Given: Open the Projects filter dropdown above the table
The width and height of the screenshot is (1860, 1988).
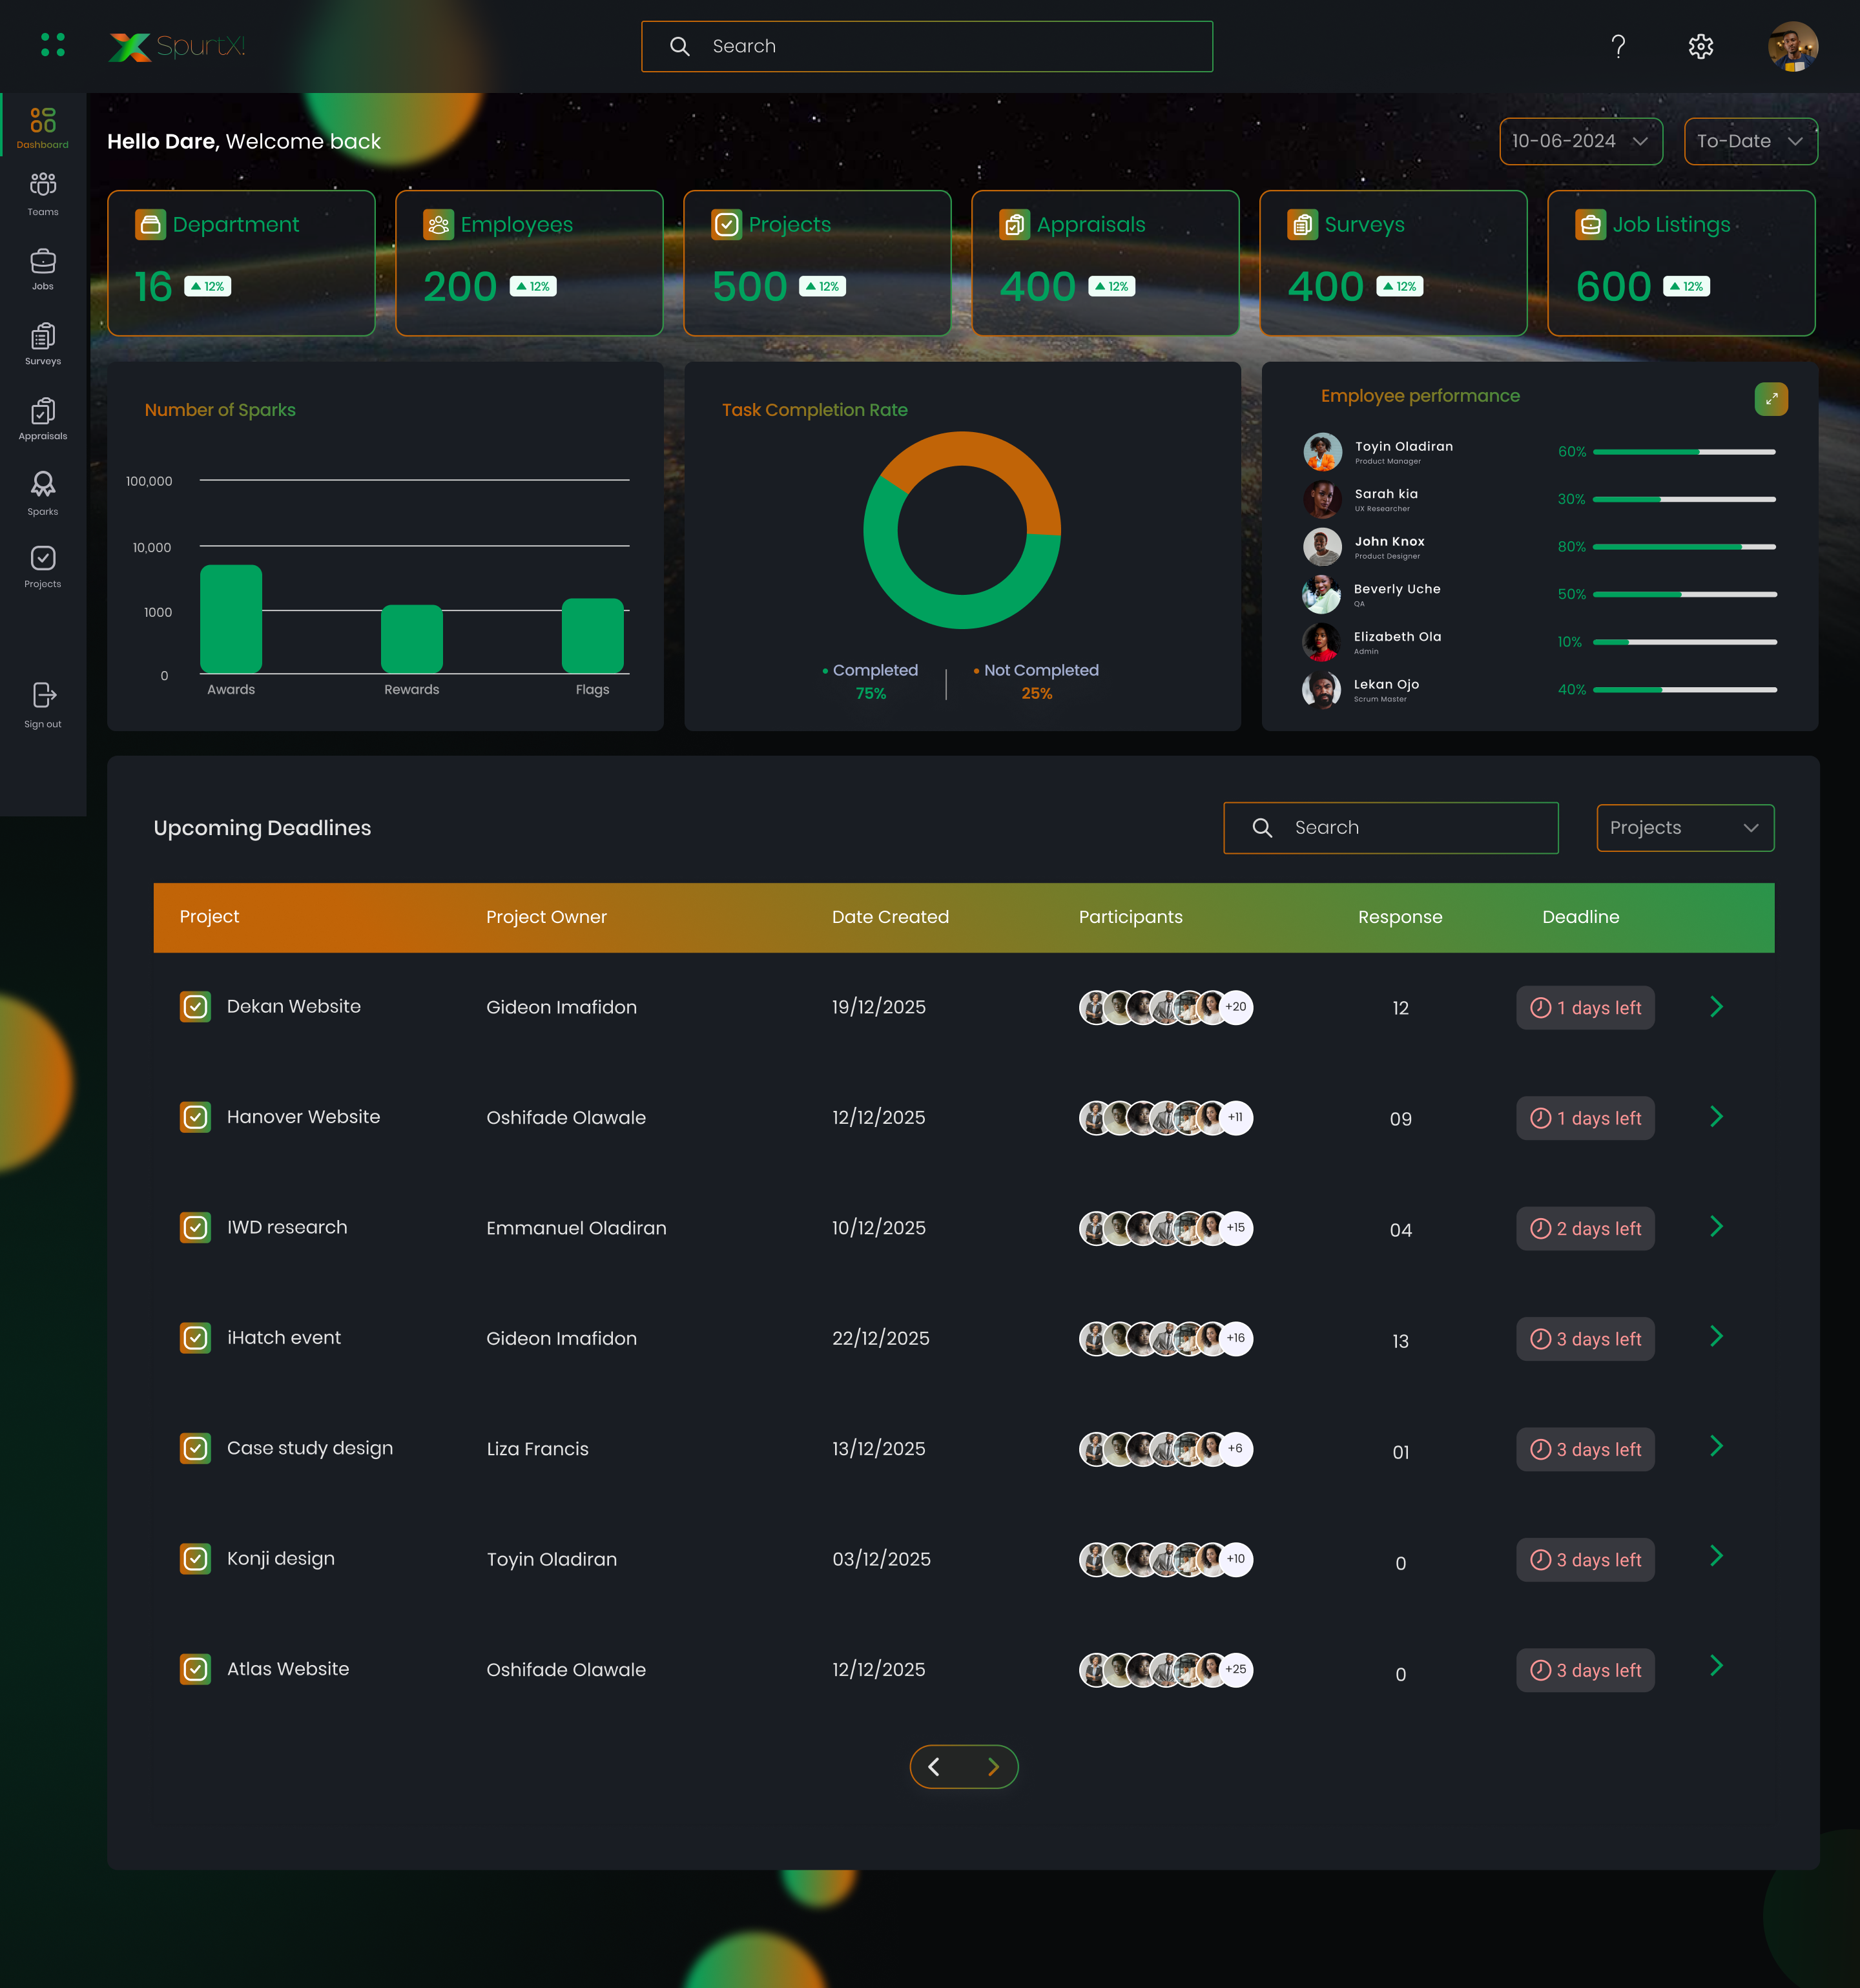Looking at the screenshot, I should (x=1685, y=828).
